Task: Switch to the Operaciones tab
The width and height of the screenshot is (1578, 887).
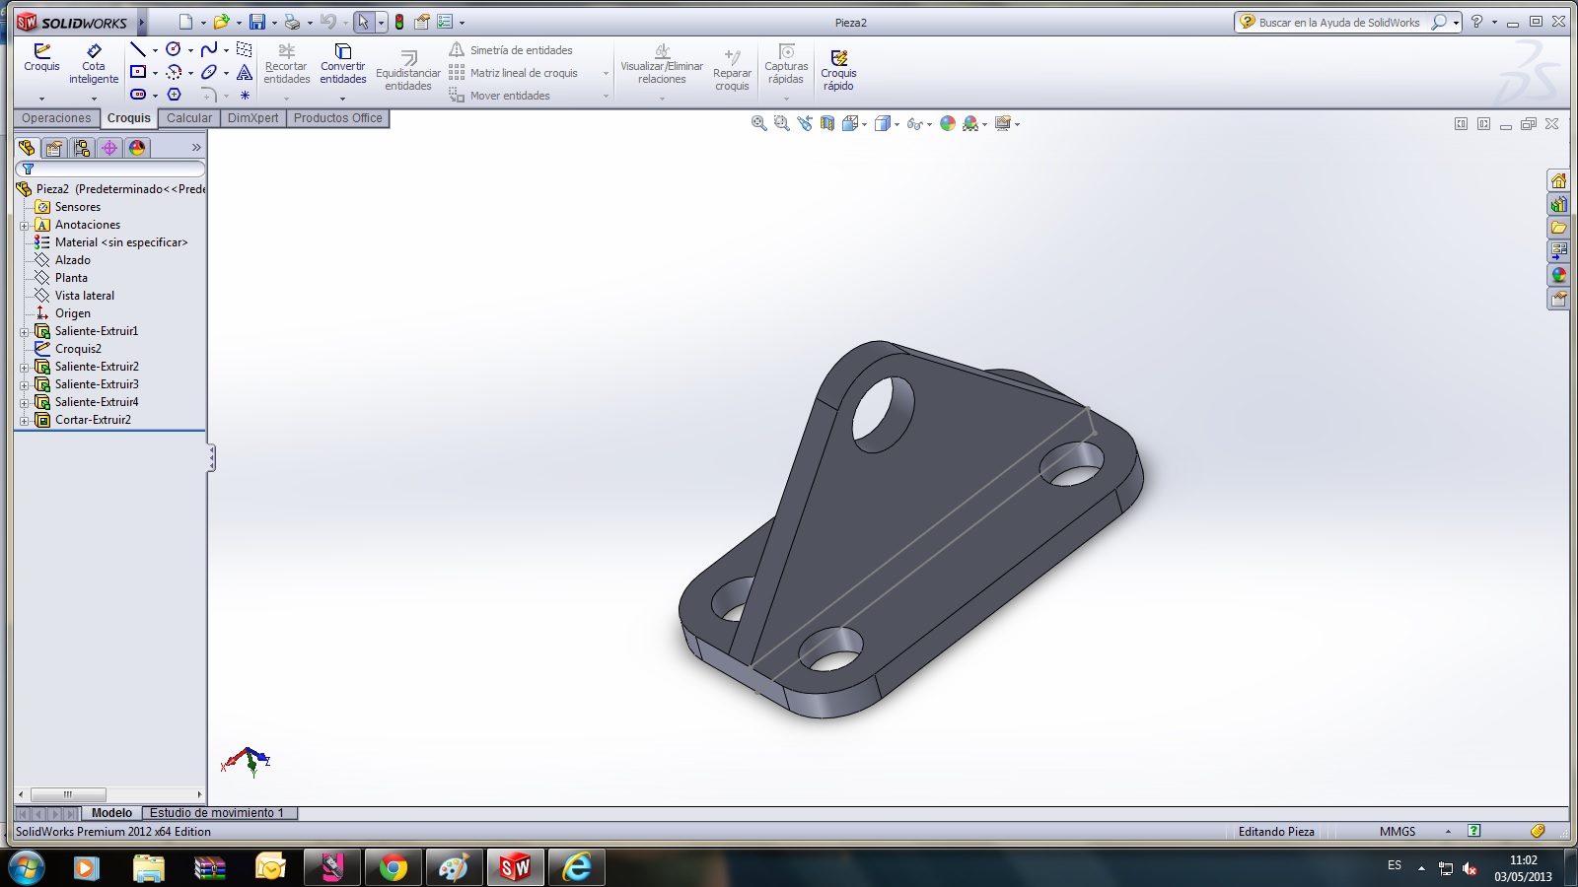Action: (56, 118)
